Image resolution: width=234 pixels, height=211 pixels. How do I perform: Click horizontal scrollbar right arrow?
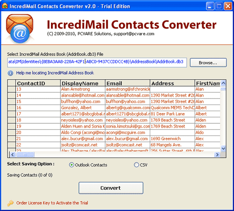[217, 155]
